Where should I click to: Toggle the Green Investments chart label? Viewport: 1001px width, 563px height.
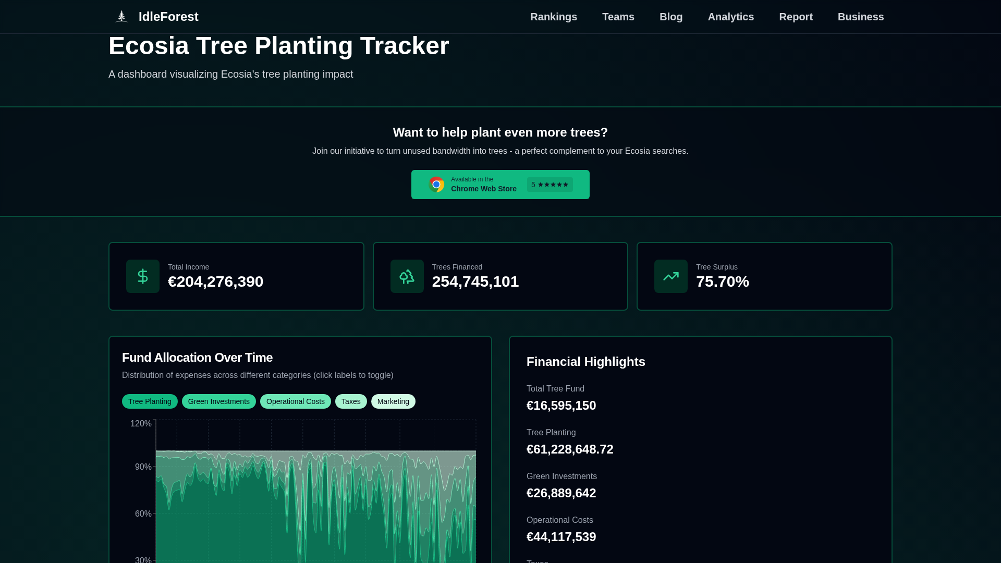219,401
